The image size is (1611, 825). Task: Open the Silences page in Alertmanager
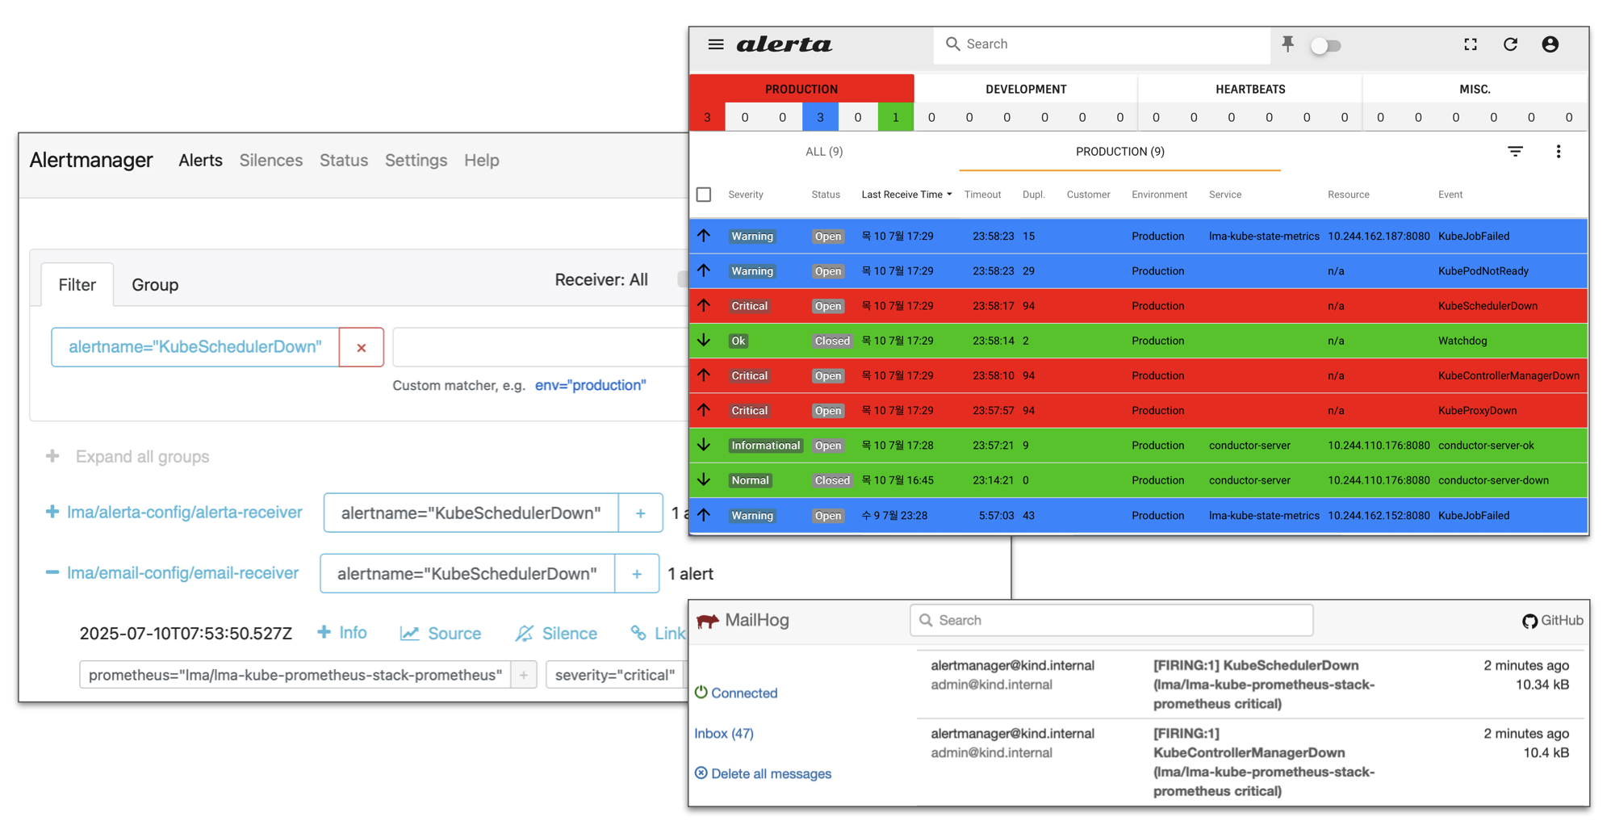click(x=270, y=160)
